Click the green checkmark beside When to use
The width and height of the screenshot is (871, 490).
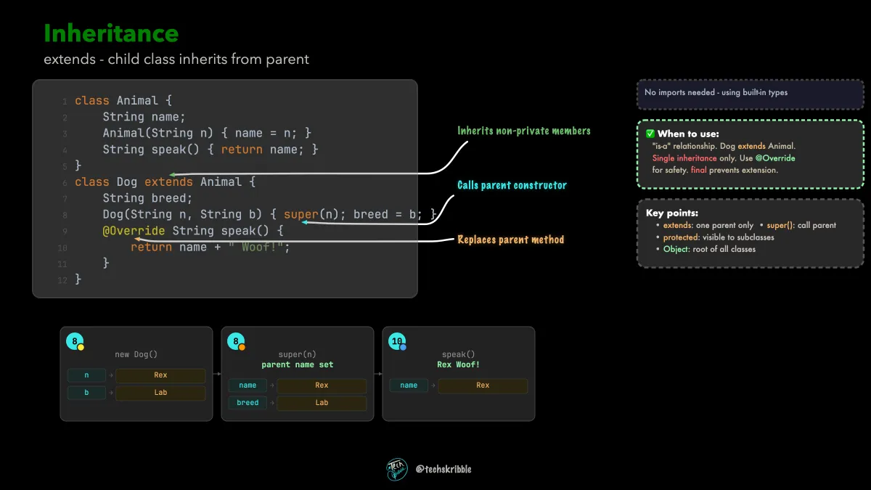coord(650,134)
